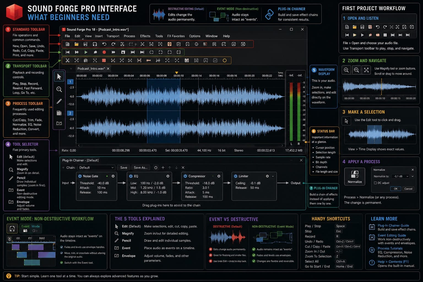Expand Limiter chevron next to gear
The height and width of the screenshot is (282, 423).
[x=273, y=176]
